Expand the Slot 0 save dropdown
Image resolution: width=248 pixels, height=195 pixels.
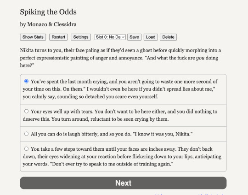[x=110, y=37]
